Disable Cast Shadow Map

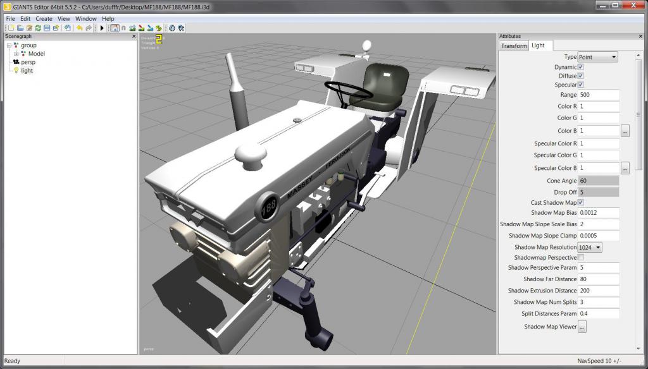point(581,203)
